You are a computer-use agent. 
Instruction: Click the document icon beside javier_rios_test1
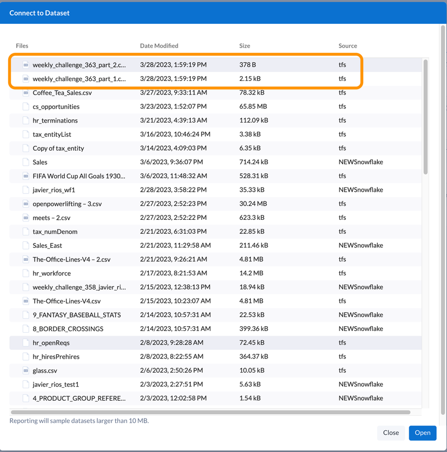point(26,384)
